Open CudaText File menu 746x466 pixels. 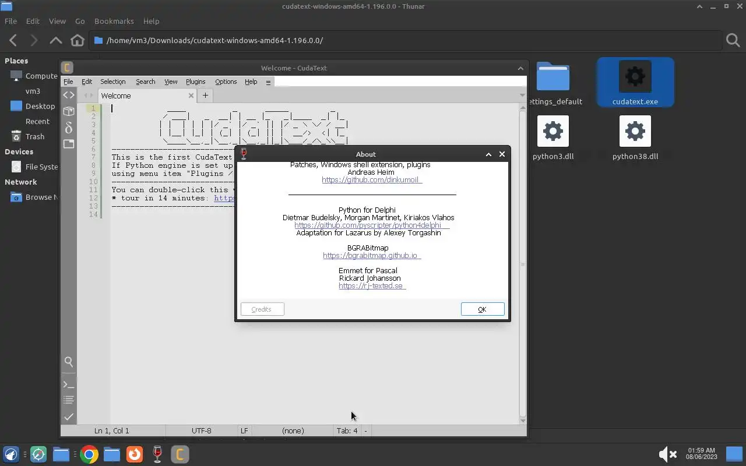pos(68,82)
